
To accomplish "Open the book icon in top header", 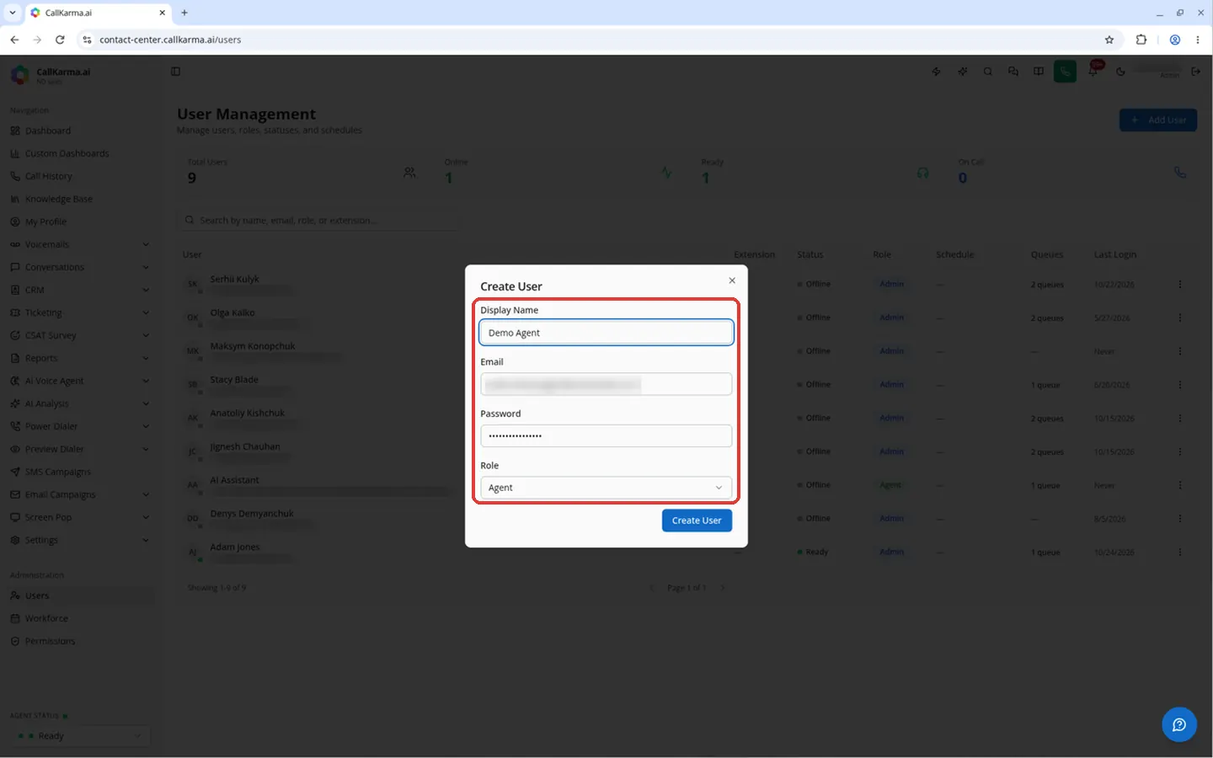I will pyautogui.click(x=1039, y=72).
